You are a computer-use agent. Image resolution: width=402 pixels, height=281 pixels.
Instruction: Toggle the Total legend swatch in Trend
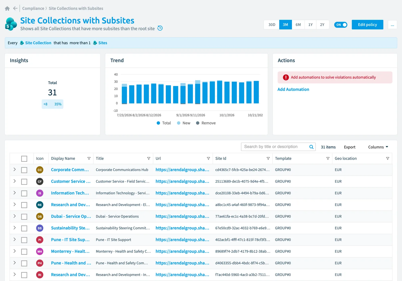click(x=158, y=123)
